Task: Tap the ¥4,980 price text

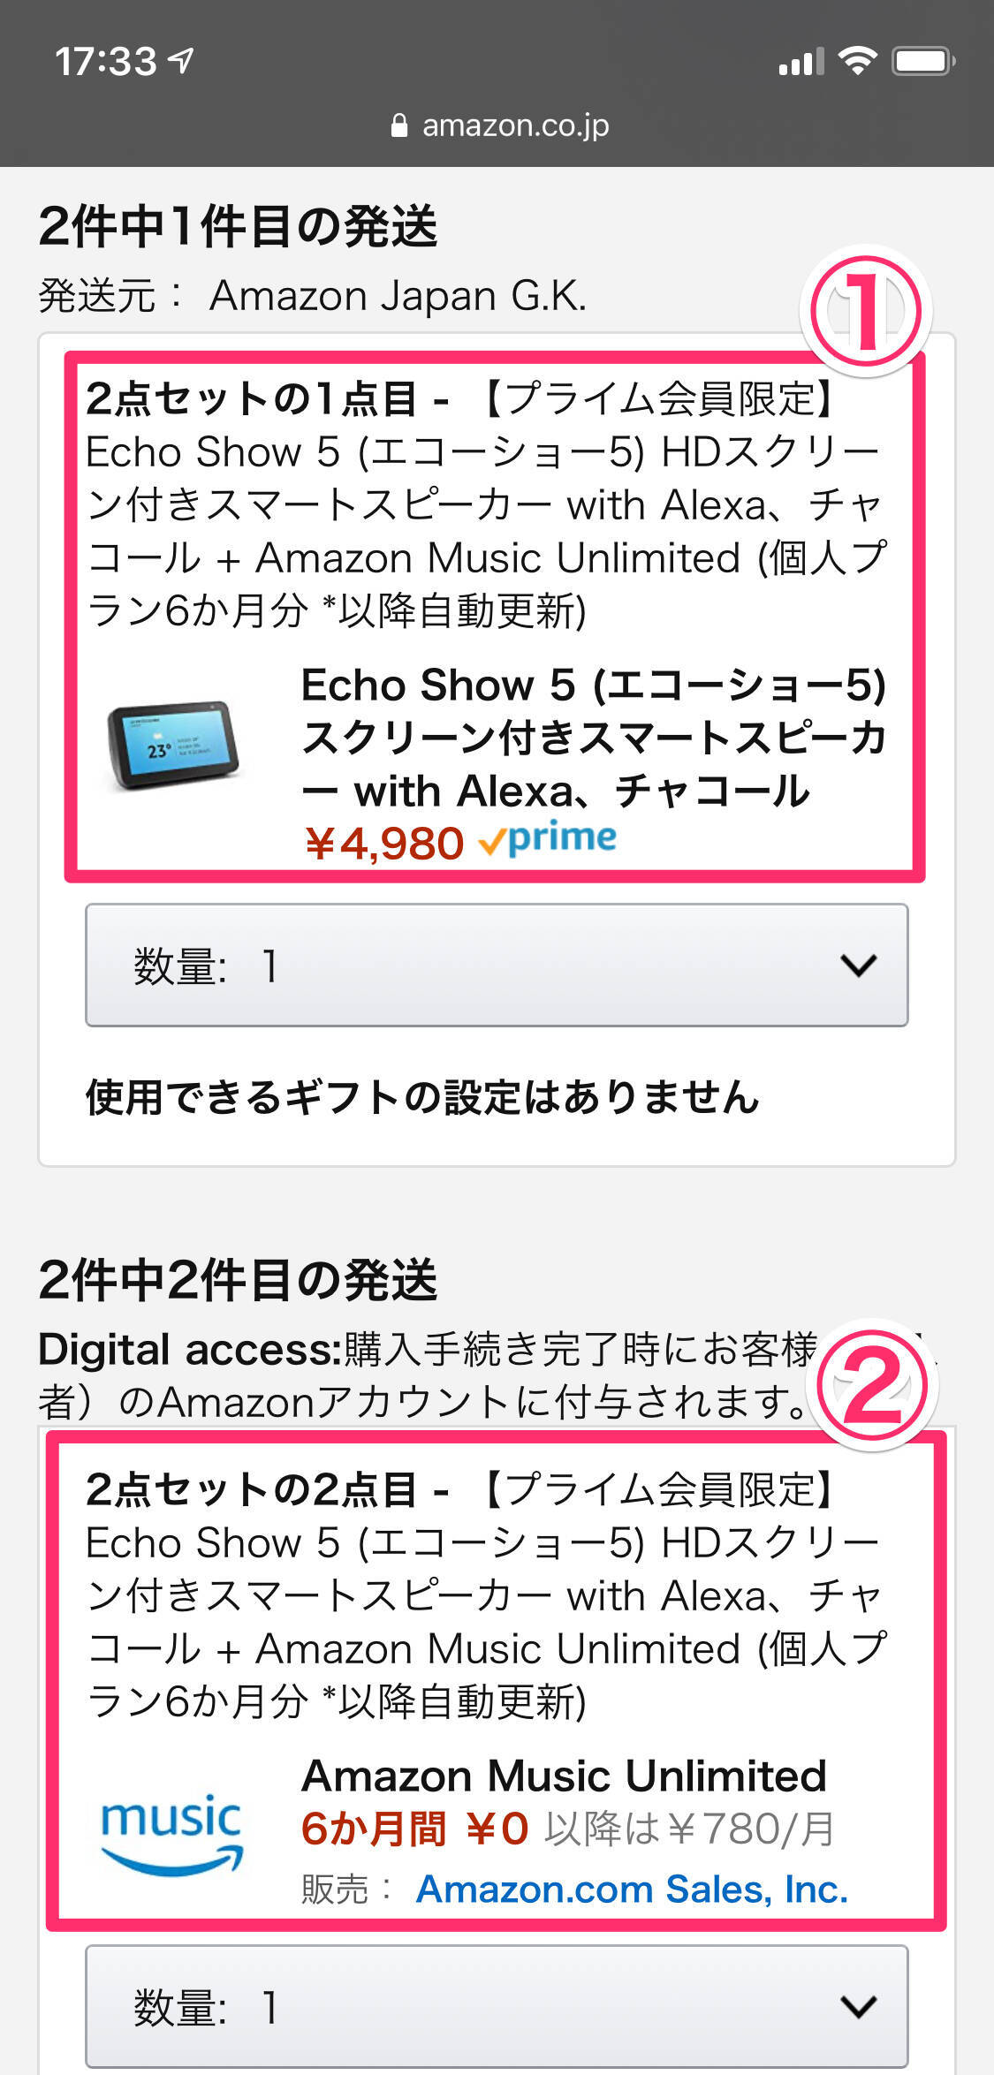Action: [x=383, y=843]
